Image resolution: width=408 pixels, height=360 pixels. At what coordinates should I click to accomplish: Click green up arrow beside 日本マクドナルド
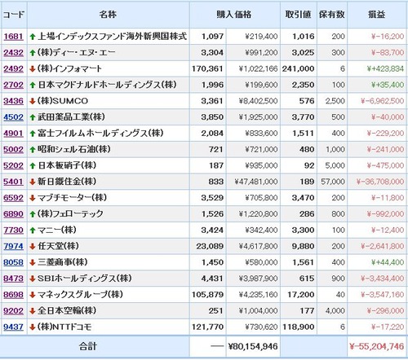click(x=33, y=85)
